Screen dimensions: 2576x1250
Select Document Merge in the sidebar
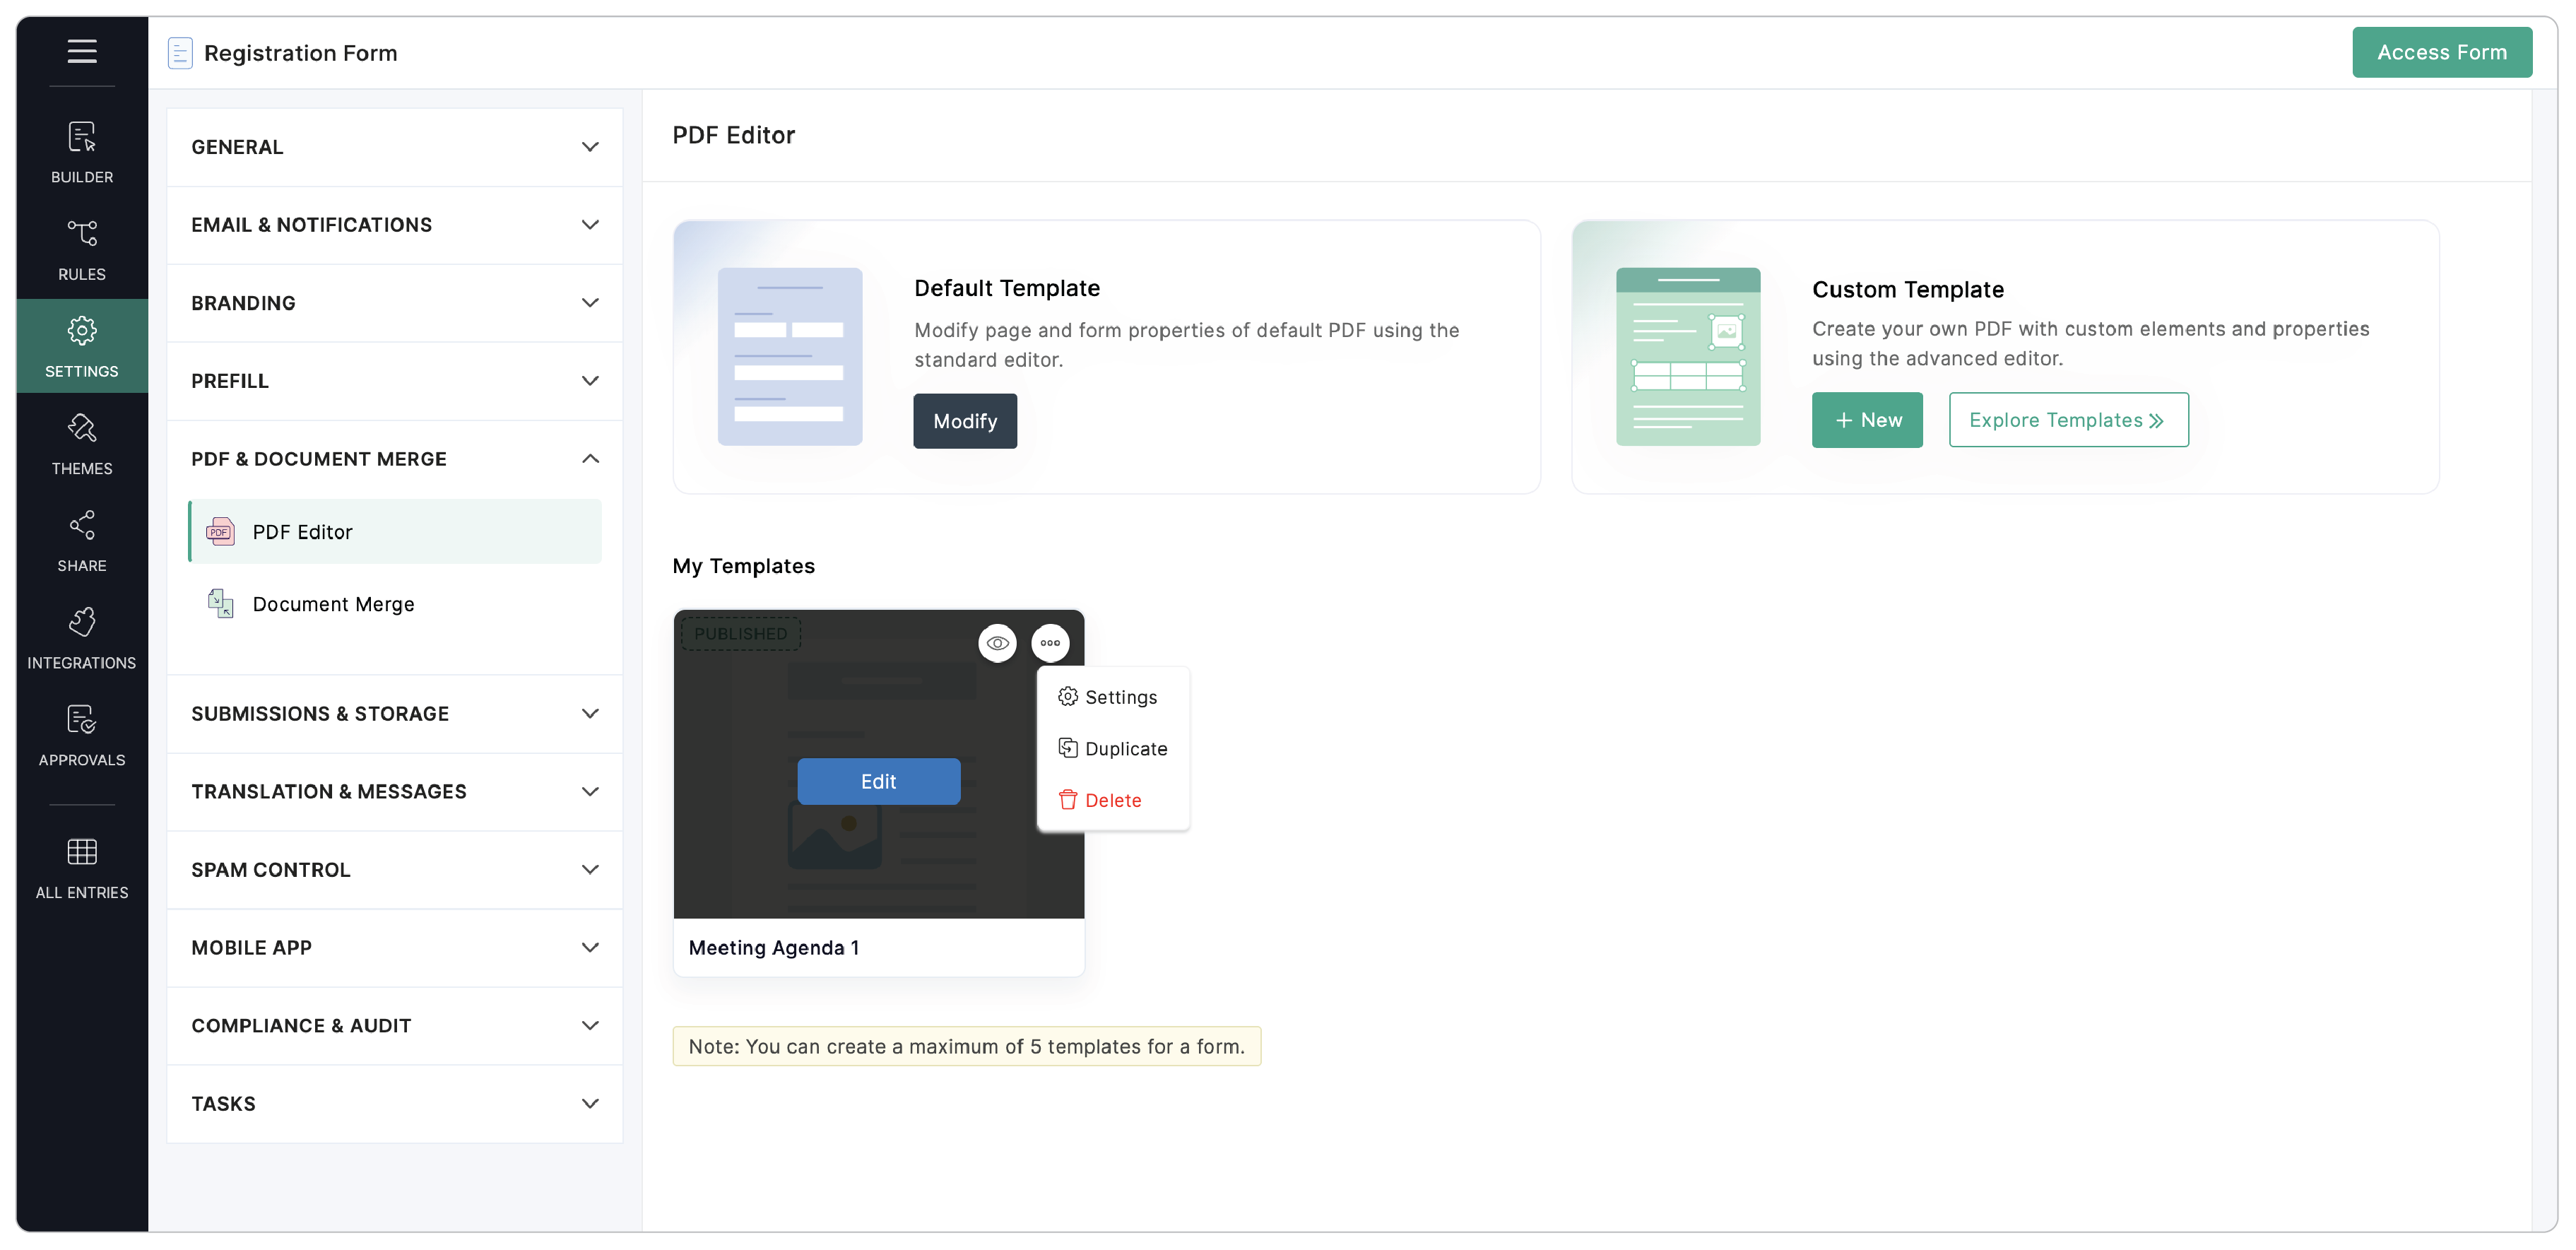(333, 604)
